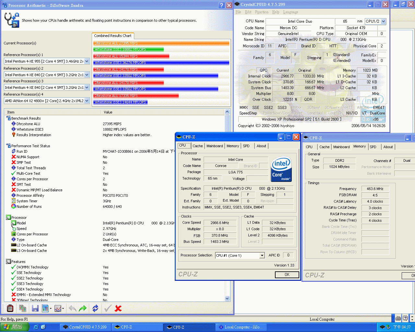This screenshot has height=332, width=415.
Task: Save results with the floppy disk icon
Action: click(x=35, y=308)
